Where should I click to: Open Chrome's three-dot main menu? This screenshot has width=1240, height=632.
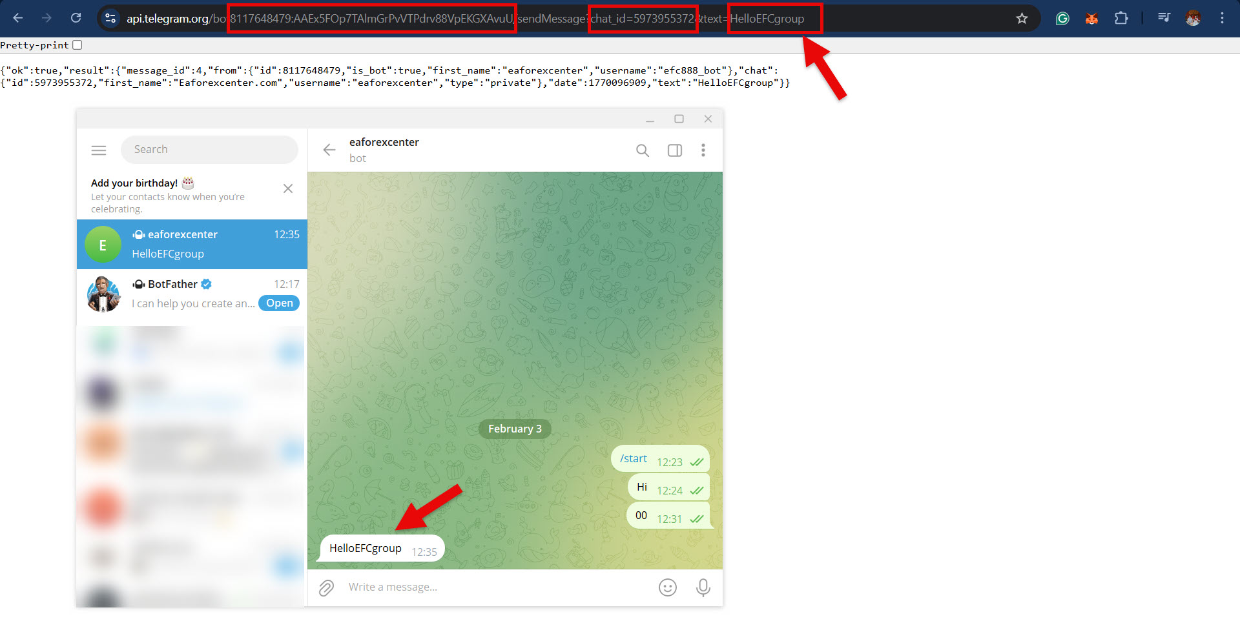point(1222,18)
